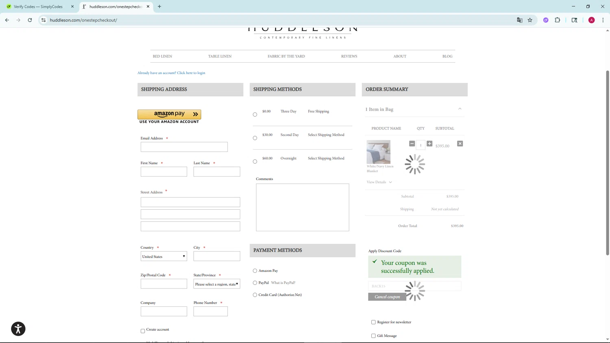This screenshot has height=343, width=610.
Task: Open Fabric by the Yard menu
Action: [x=286, y=56]
